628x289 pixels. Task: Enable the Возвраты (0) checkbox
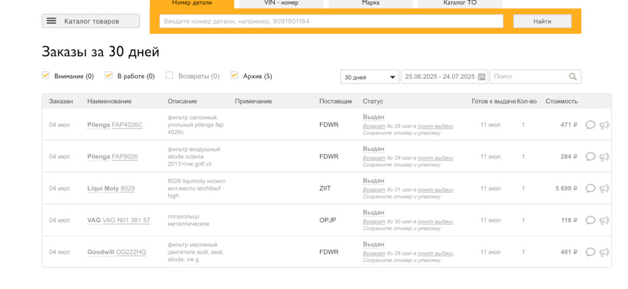pos(169,76)
